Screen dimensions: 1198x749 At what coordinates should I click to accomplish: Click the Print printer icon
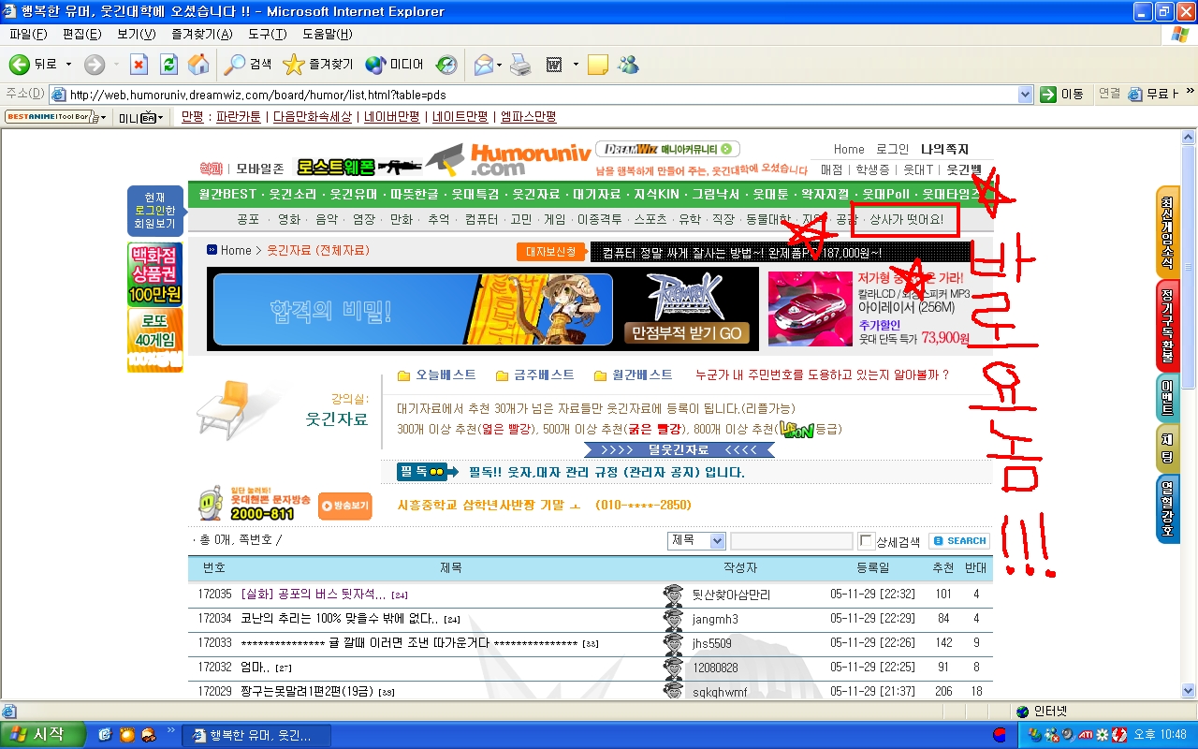pyautogui.click(x=520, y=64)
